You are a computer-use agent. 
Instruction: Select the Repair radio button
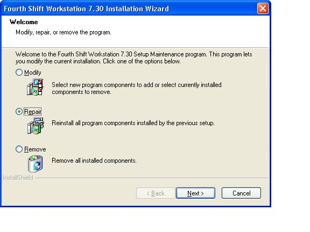tap(19, 112)
